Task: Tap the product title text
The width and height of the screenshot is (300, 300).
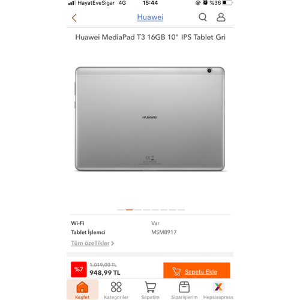Action: click(x=151, y=37)
